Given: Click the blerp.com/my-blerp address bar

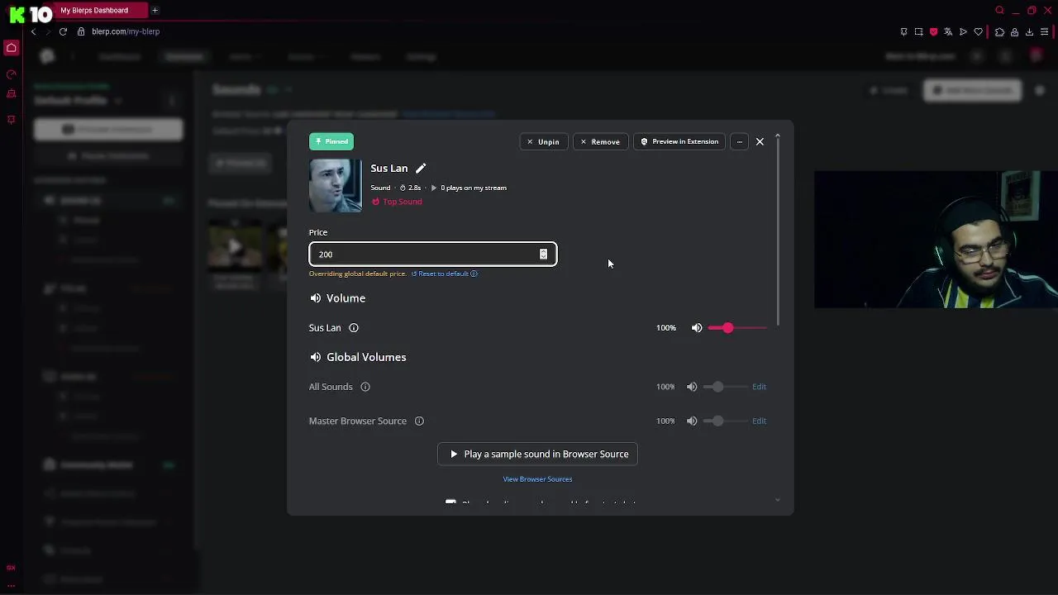Looking at the screenshot, I should 126,31.
